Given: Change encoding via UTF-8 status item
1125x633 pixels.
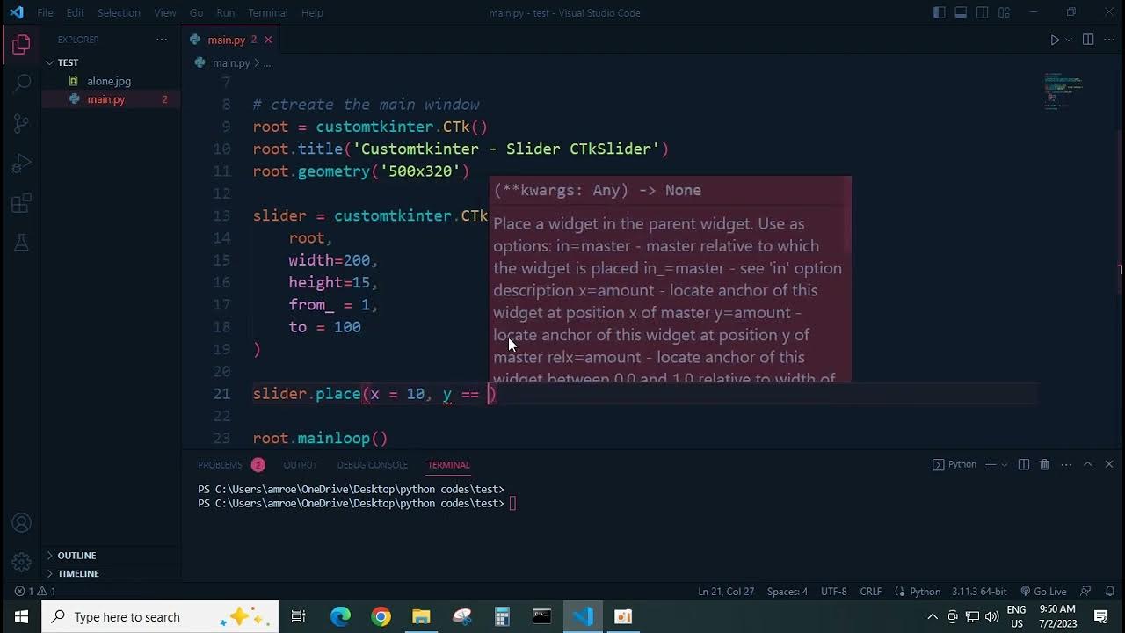Looking at the screenshot, I should [x=833, y=592].
